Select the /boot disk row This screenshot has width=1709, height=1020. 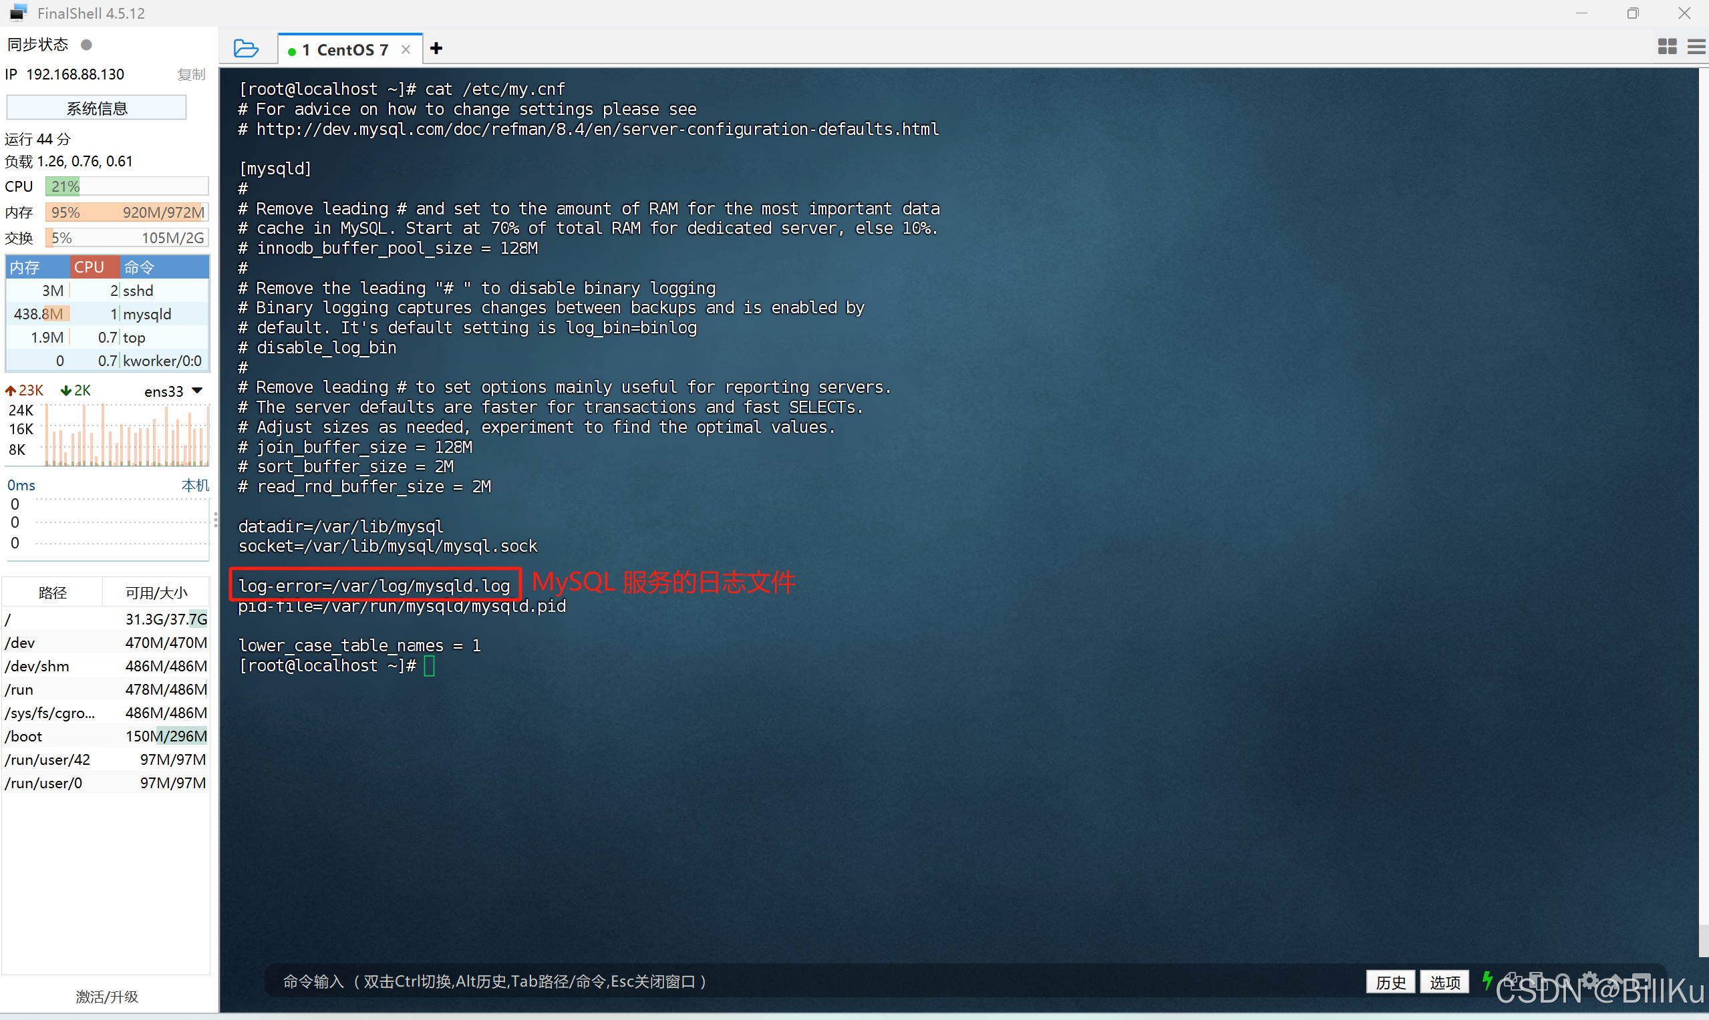coord(106,736)
